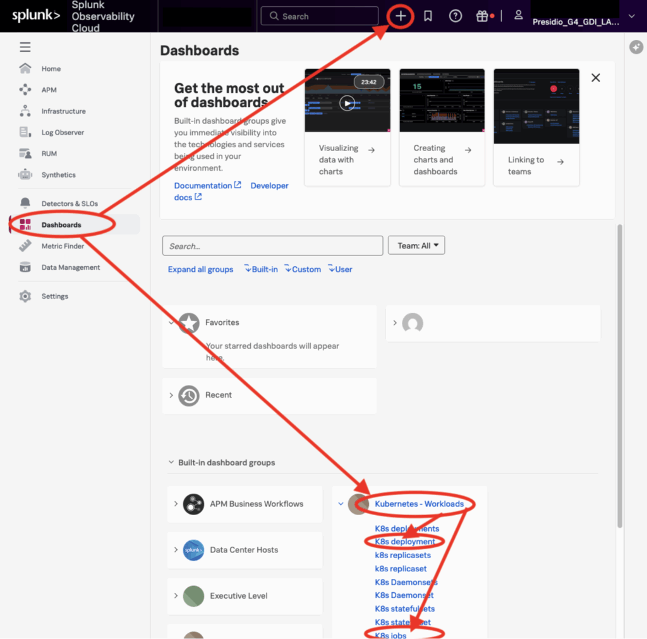Open the Team: All dropdown
The width and height of the screenshot is (647, 639).
coord(416,245)
